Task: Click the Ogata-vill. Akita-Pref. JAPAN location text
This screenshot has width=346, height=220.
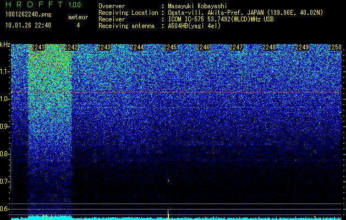Action: pos(245,13)
